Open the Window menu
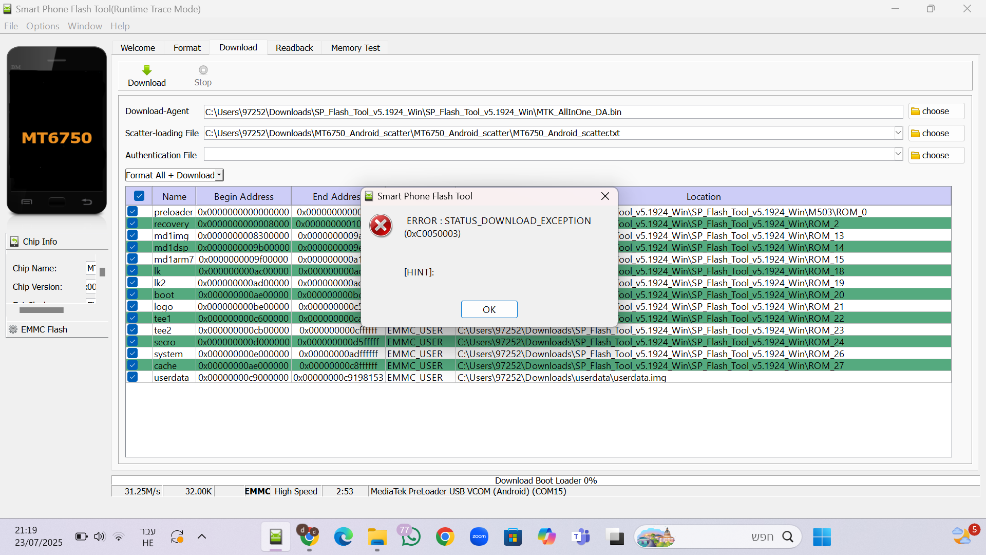Screen dimensions: 986x555 pyautogui.click(x=85, y=26)
